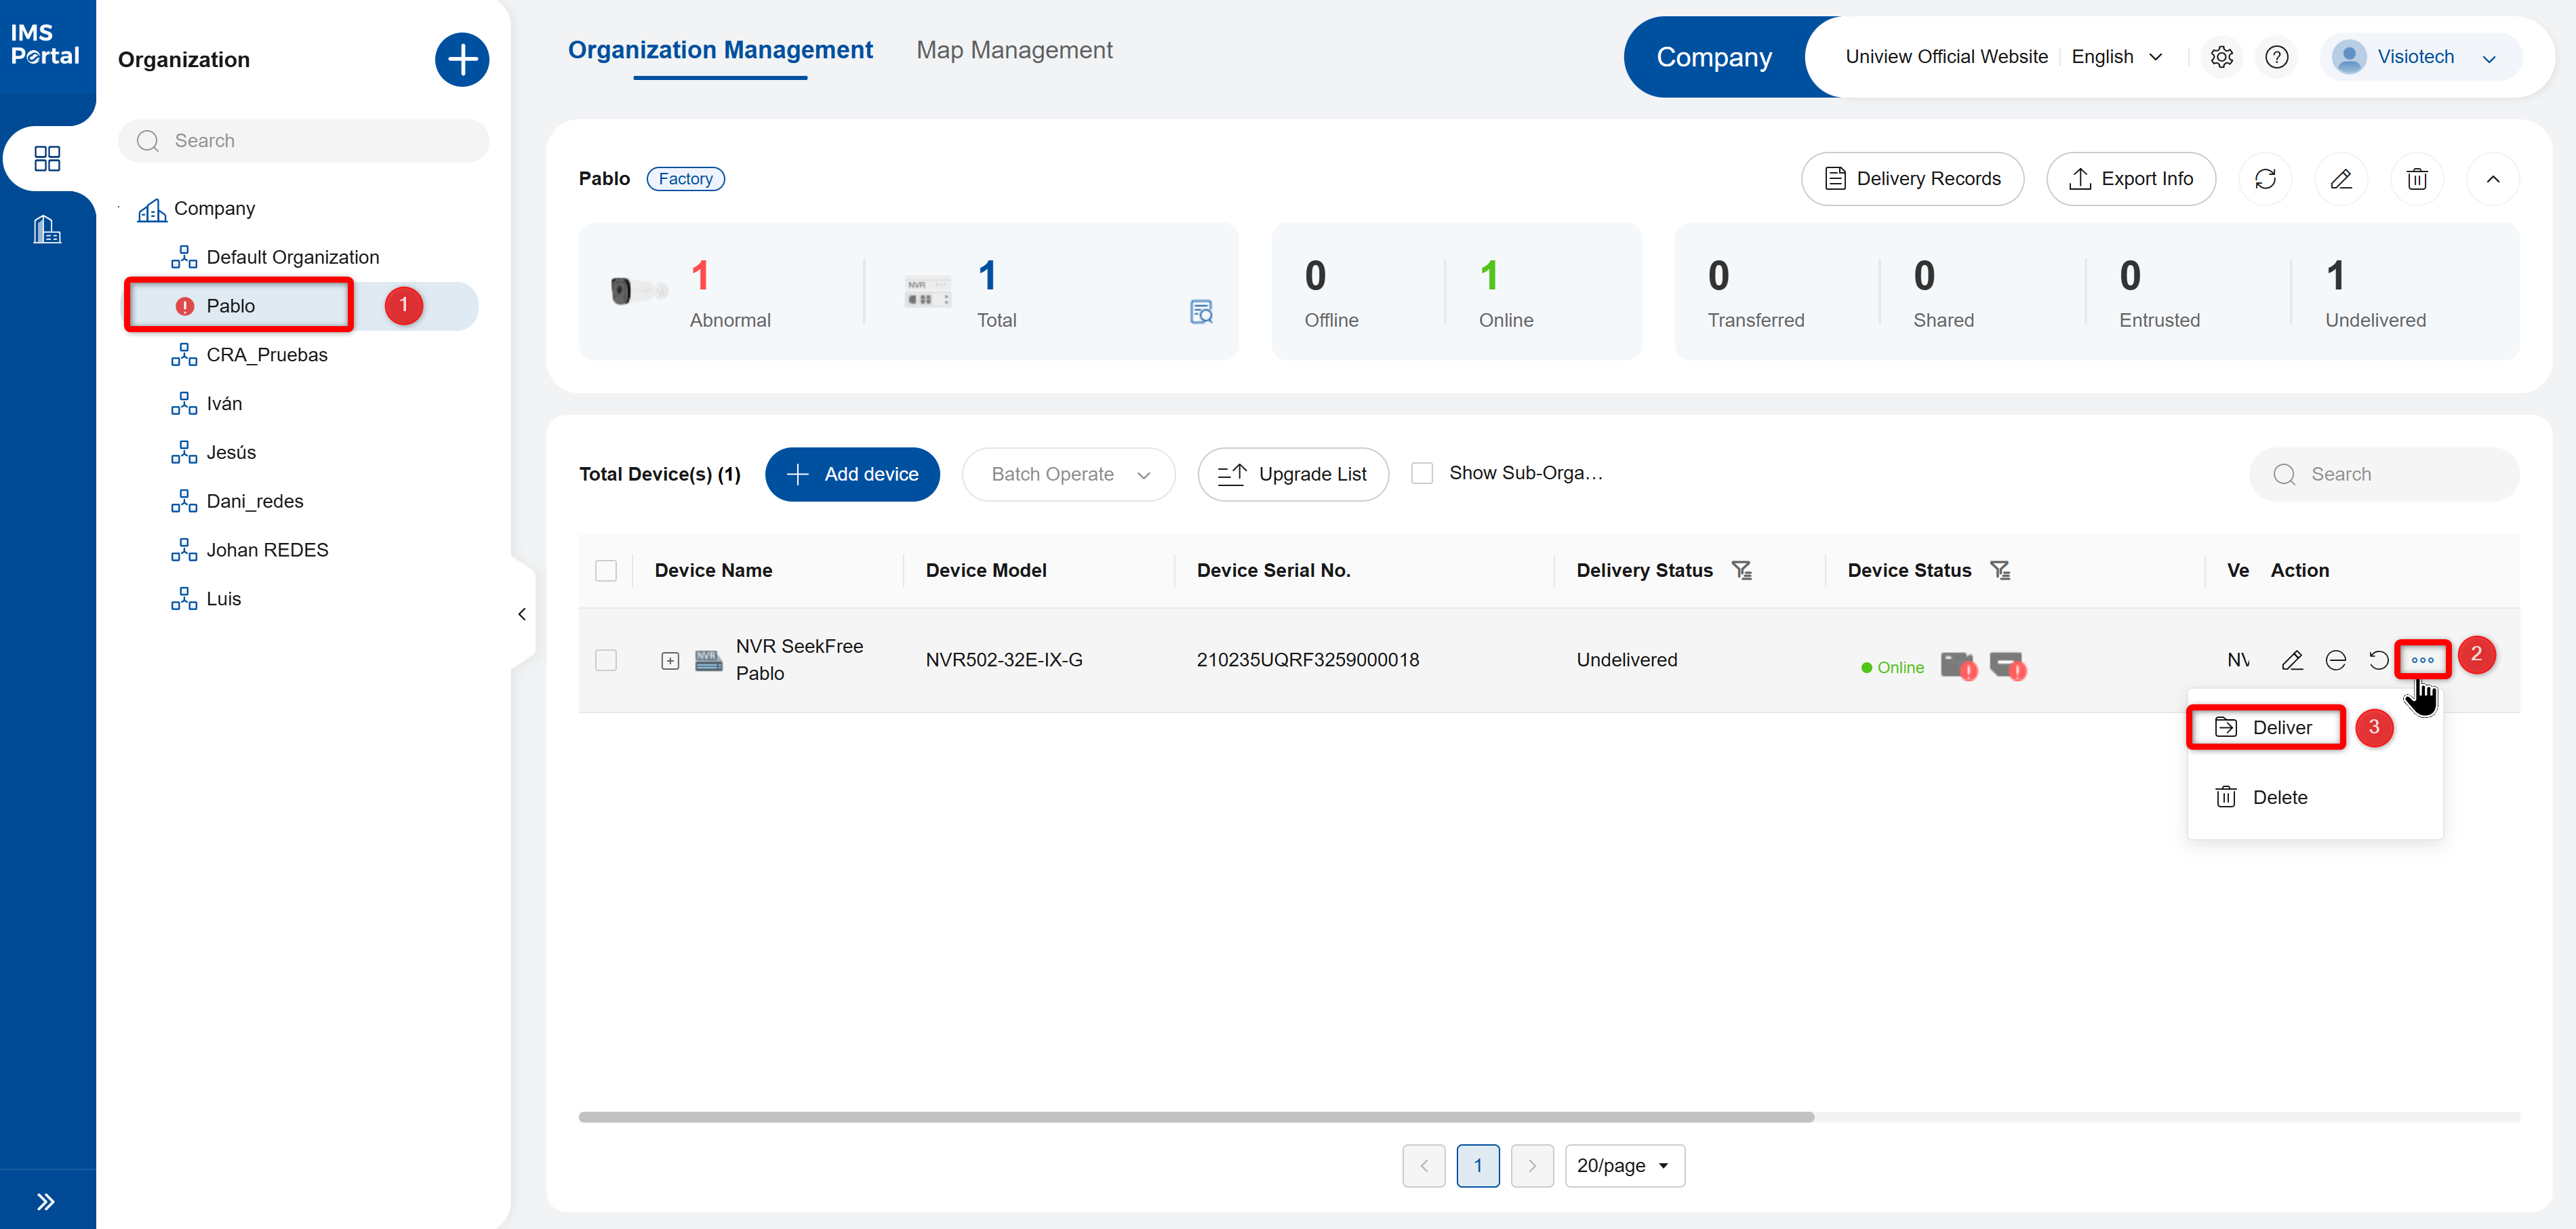Image resolution: width=2576 pixels, height=1229 pixels.
Task: Click the help question mark icon
Action: pos(2277,57)
